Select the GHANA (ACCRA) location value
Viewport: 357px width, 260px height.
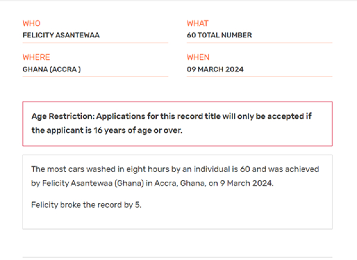click(52, 69)
